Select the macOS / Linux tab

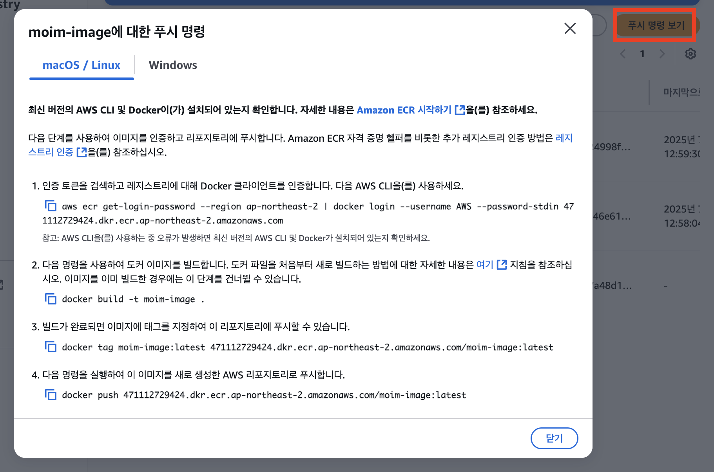[x=82, y=65]
